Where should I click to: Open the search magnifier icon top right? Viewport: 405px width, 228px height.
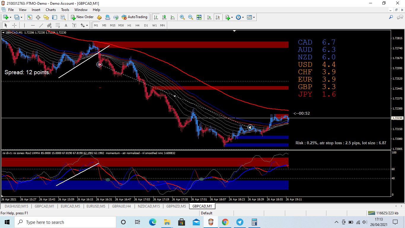click(391, 17)
